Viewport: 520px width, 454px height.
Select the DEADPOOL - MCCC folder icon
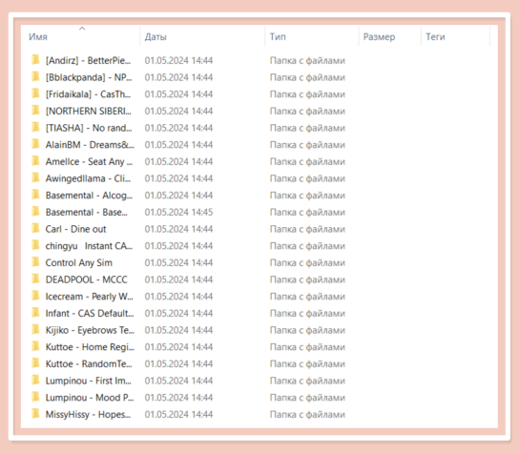point(35,279)
